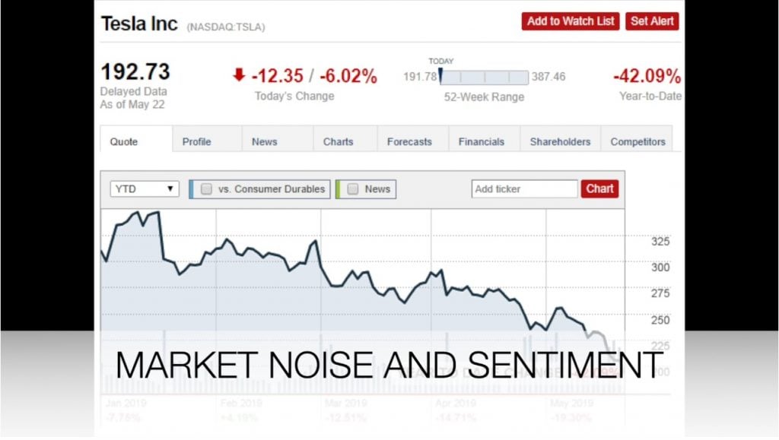The width and height of the screenshot is (779, 440).
Task: Enable the vs. Consumer Durables checkbox
Action: (x=206, y=189)
